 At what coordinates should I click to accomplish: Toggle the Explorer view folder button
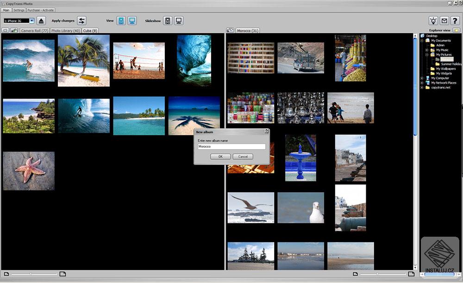point(456,31)
